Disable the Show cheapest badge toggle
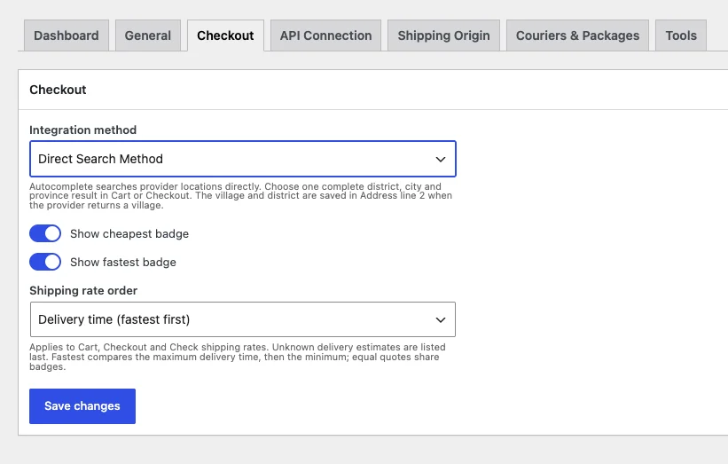 click(x=45, y=233)
